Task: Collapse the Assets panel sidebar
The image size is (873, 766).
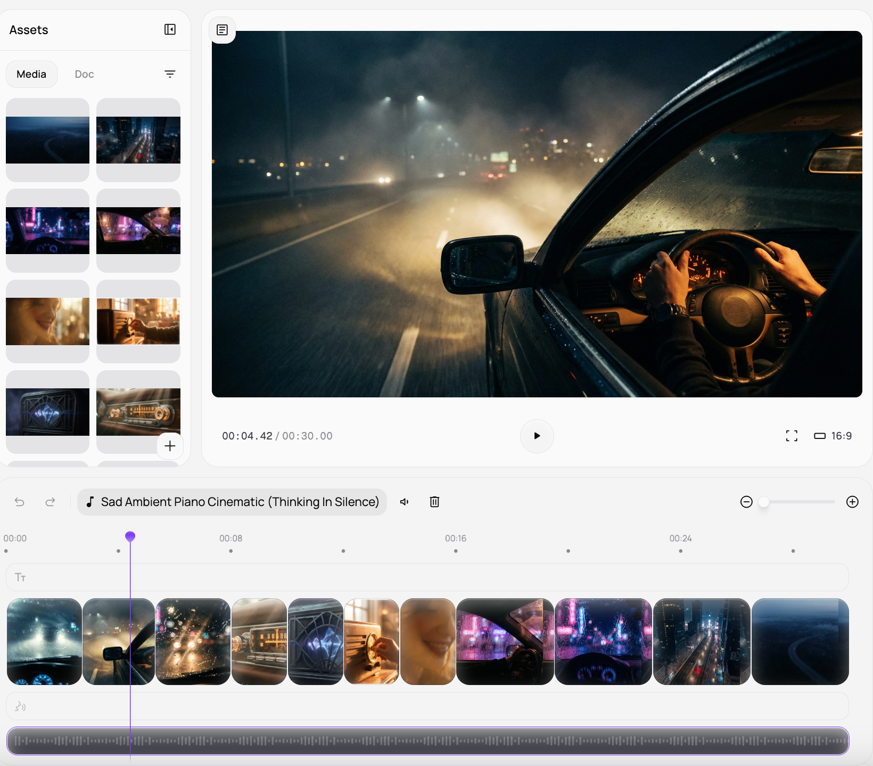Action: click(x=170, y=29)
